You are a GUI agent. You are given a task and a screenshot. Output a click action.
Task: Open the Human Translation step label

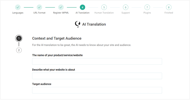[104, 13]
